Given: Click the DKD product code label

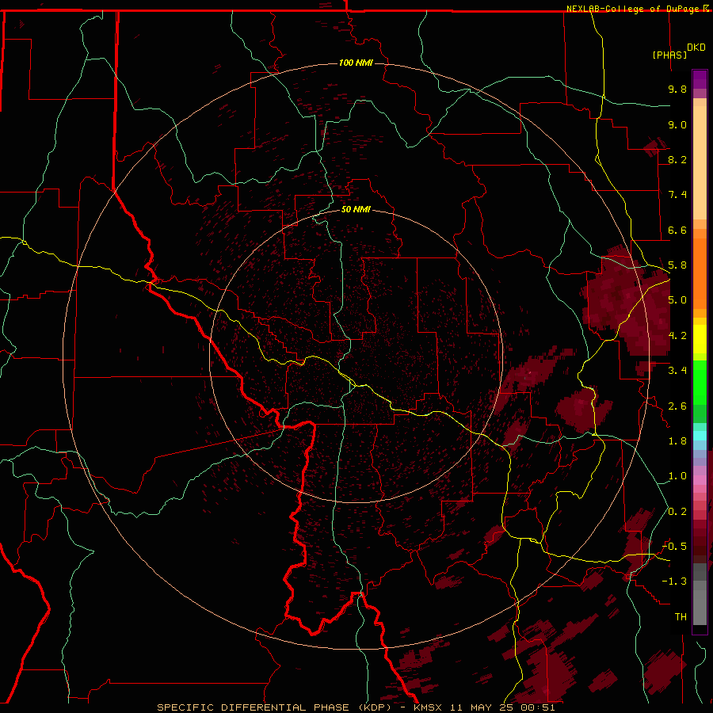Looking at the screenshot, I should tap(696, 48).
